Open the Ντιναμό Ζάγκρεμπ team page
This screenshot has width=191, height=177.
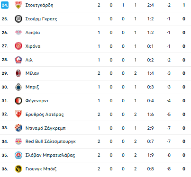click(45, 128)
